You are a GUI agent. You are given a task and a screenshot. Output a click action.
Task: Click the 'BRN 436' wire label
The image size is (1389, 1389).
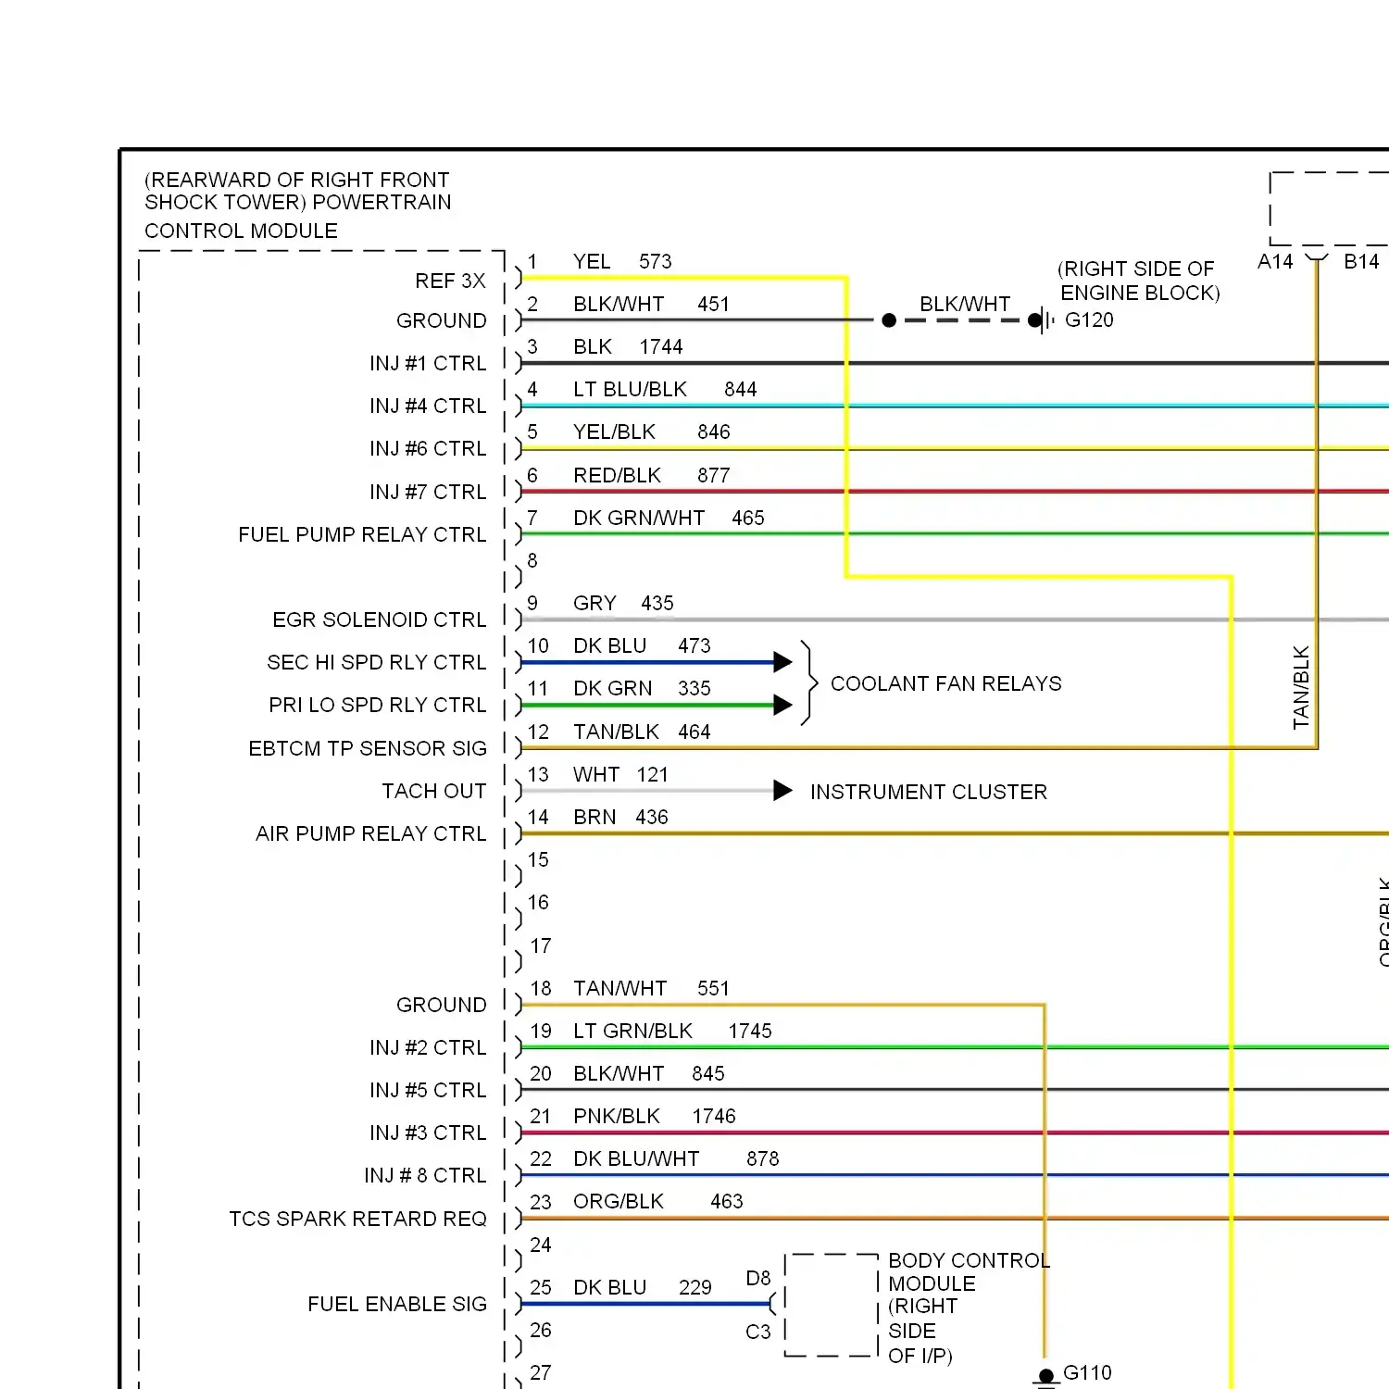click(620, 818)
